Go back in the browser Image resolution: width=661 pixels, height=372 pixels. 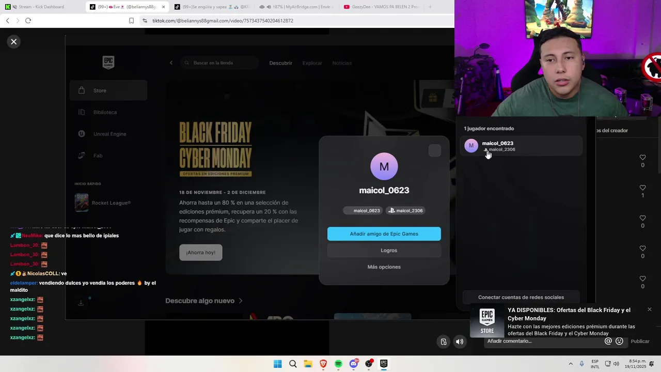[x=7, y=21]
